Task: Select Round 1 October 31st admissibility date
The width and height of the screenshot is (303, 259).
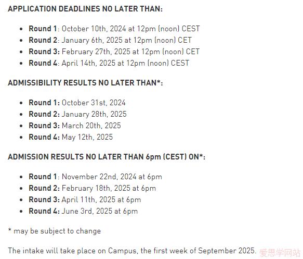Action: point(77,103)
